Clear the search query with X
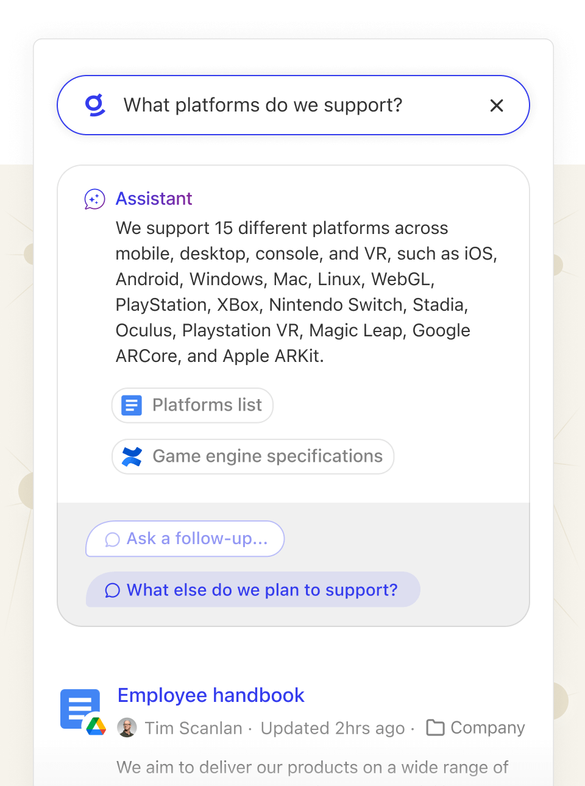 point(497,106)
